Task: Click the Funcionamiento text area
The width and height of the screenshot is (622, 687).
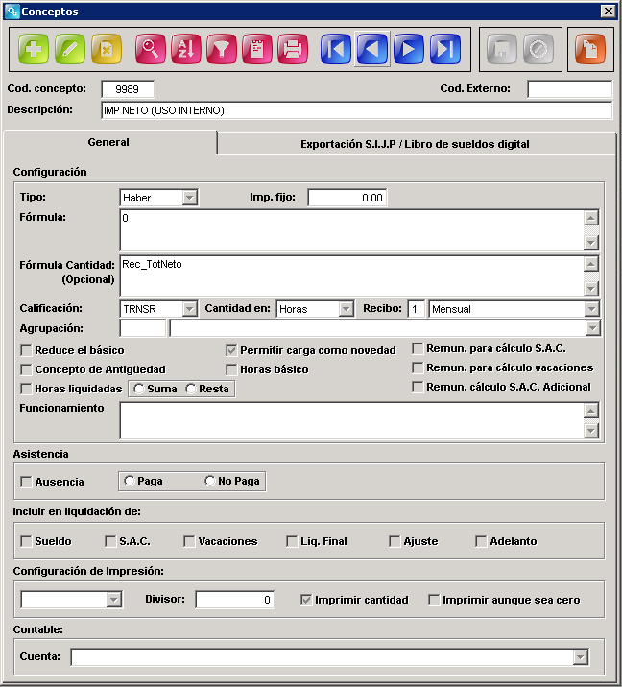Action: pyautogui.click(x=351, y=420)
